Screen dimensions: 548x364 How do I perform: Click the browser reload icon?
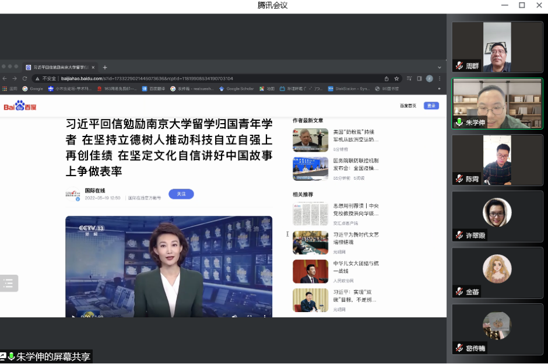pyautogui.click(x=24, y=78)
